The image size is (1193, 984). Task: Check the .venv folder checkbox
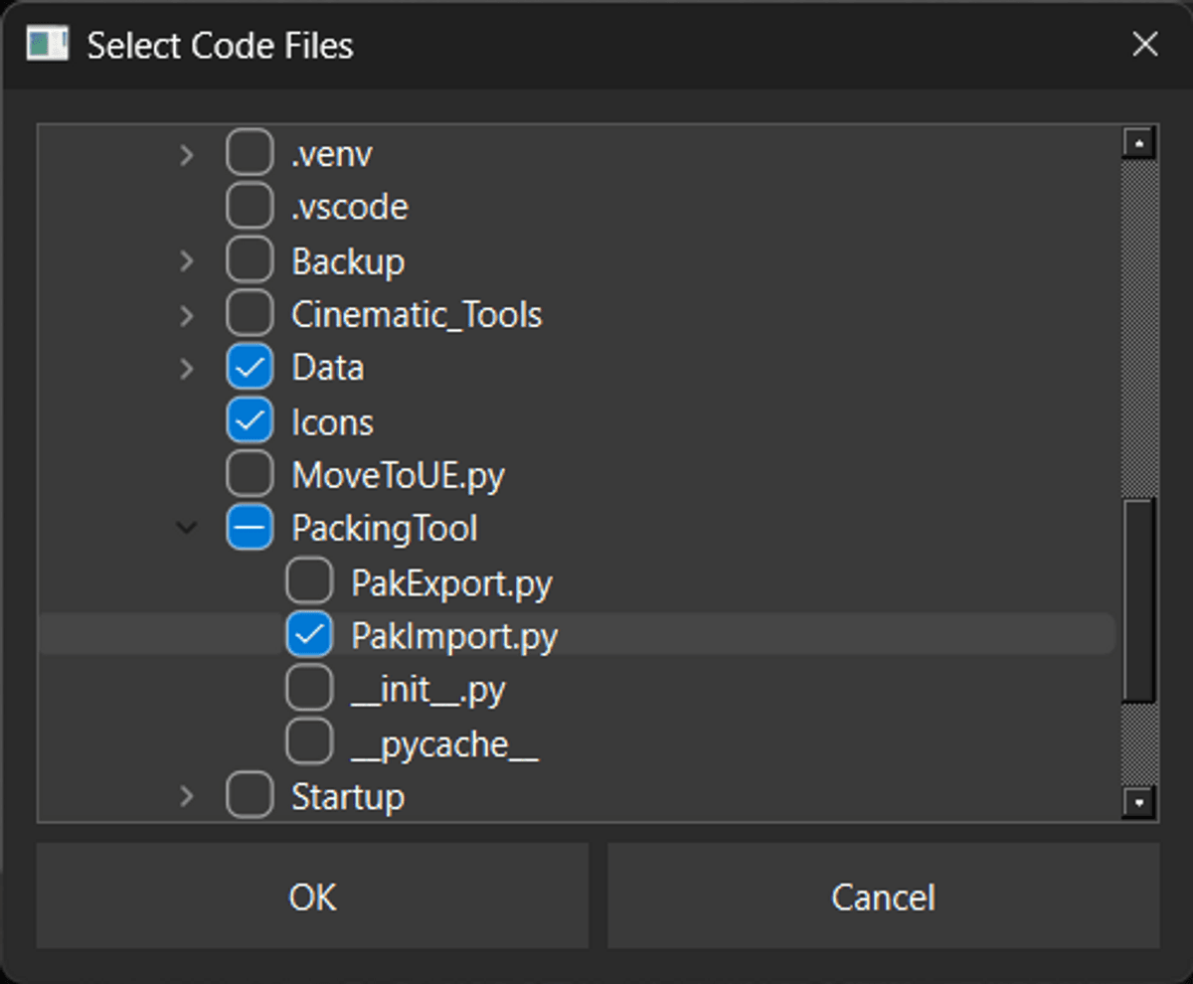250,154
